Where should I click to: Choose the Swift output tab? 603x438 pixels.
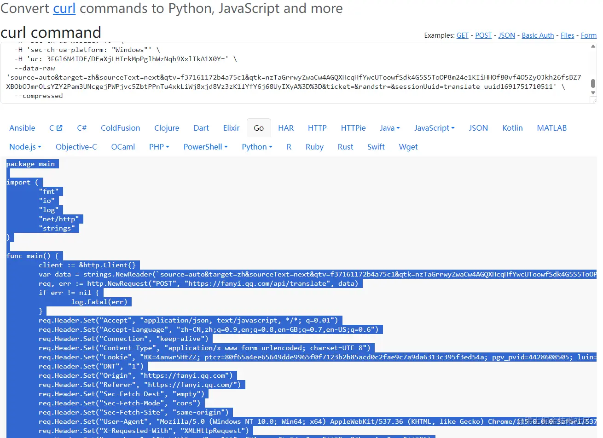pos(376,147)
